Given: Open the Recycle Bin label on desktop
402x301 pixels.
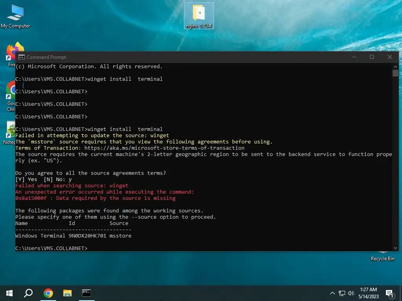Looking at the screenshot, I should point(382,259).
